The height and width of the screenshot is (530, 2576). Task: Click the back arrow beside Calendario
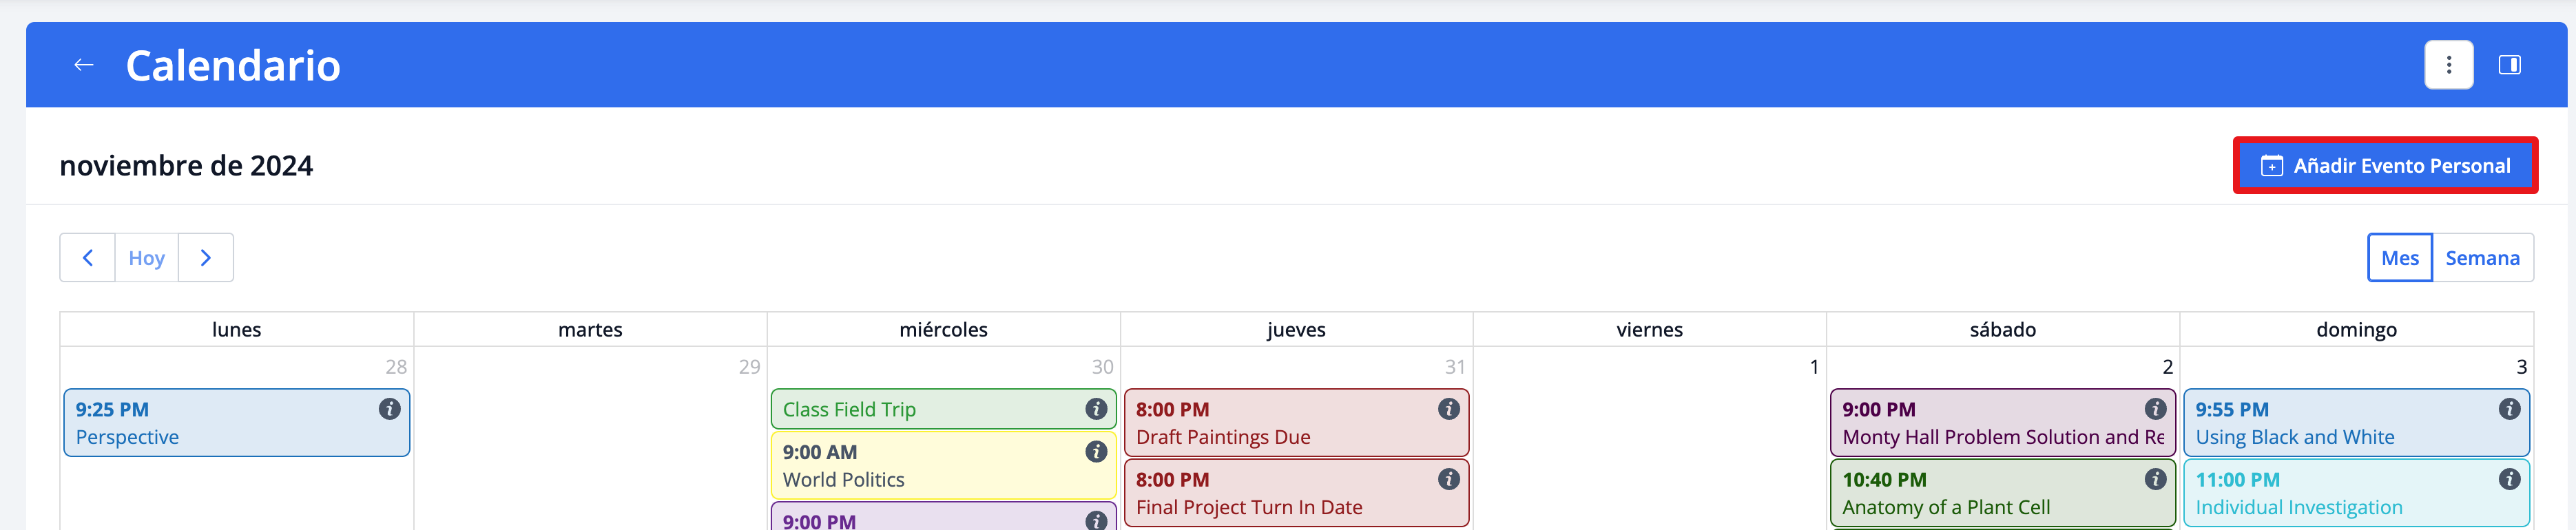[x=84, y=65]
